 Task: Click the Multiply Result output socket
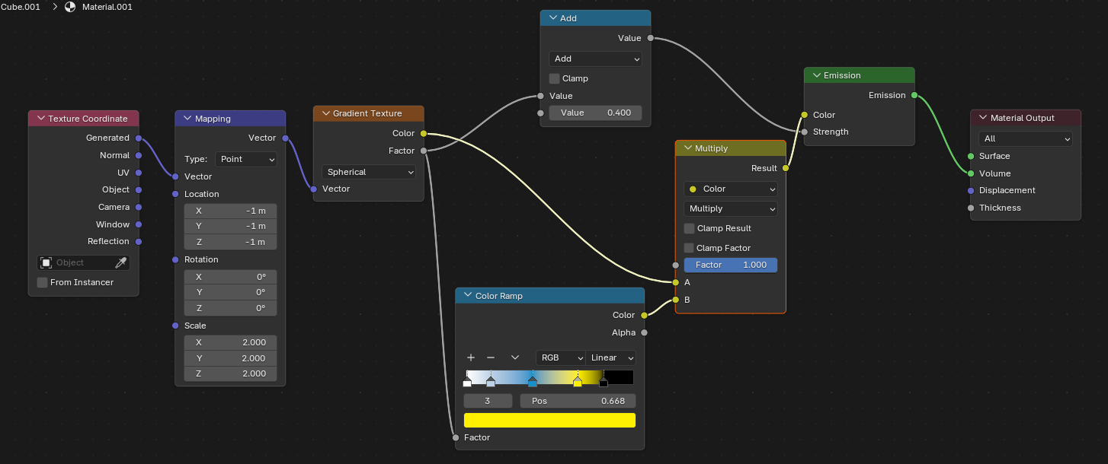point(786,168)
